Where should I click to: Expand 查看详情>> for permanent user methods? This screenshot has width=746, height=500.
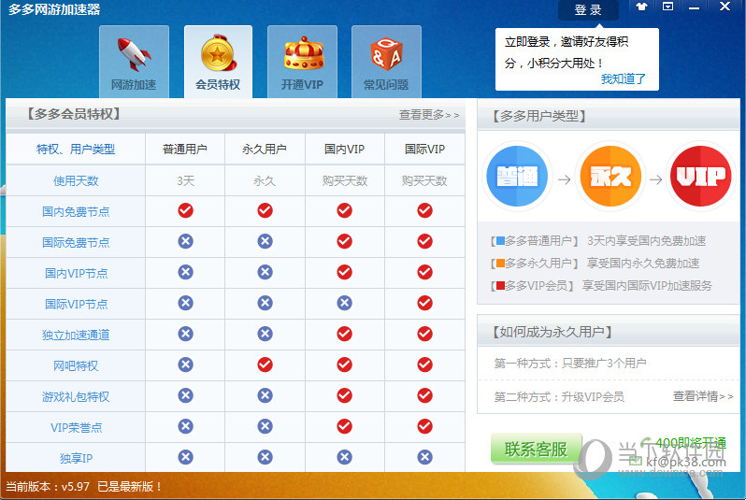click(x=703, y=396)
